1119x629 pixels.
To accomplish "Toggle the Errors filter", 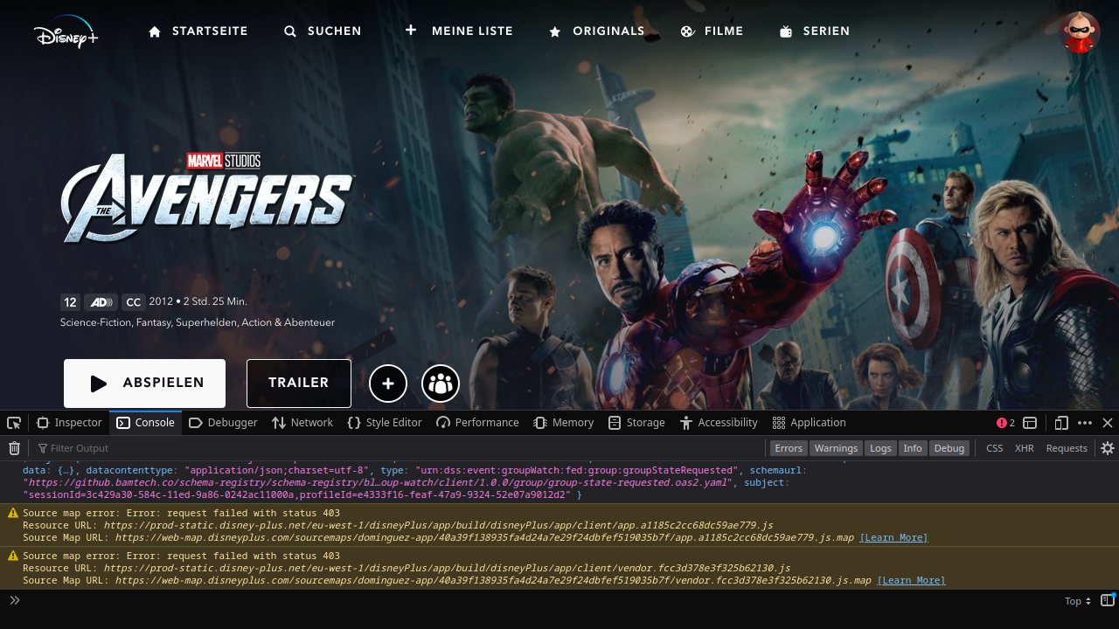I will coord(789,448).
